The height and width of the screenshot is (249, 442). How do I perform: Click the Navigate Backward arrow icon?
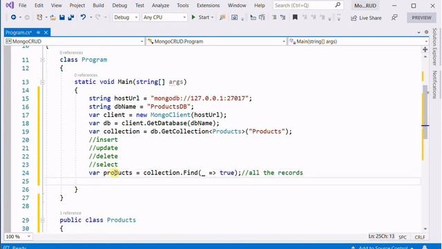13,17
